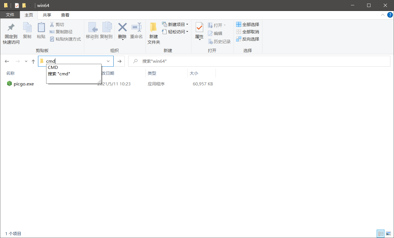394x238 pixels.
Task: Create a New folder (新建文件夹)
Action: pos(154,34)
